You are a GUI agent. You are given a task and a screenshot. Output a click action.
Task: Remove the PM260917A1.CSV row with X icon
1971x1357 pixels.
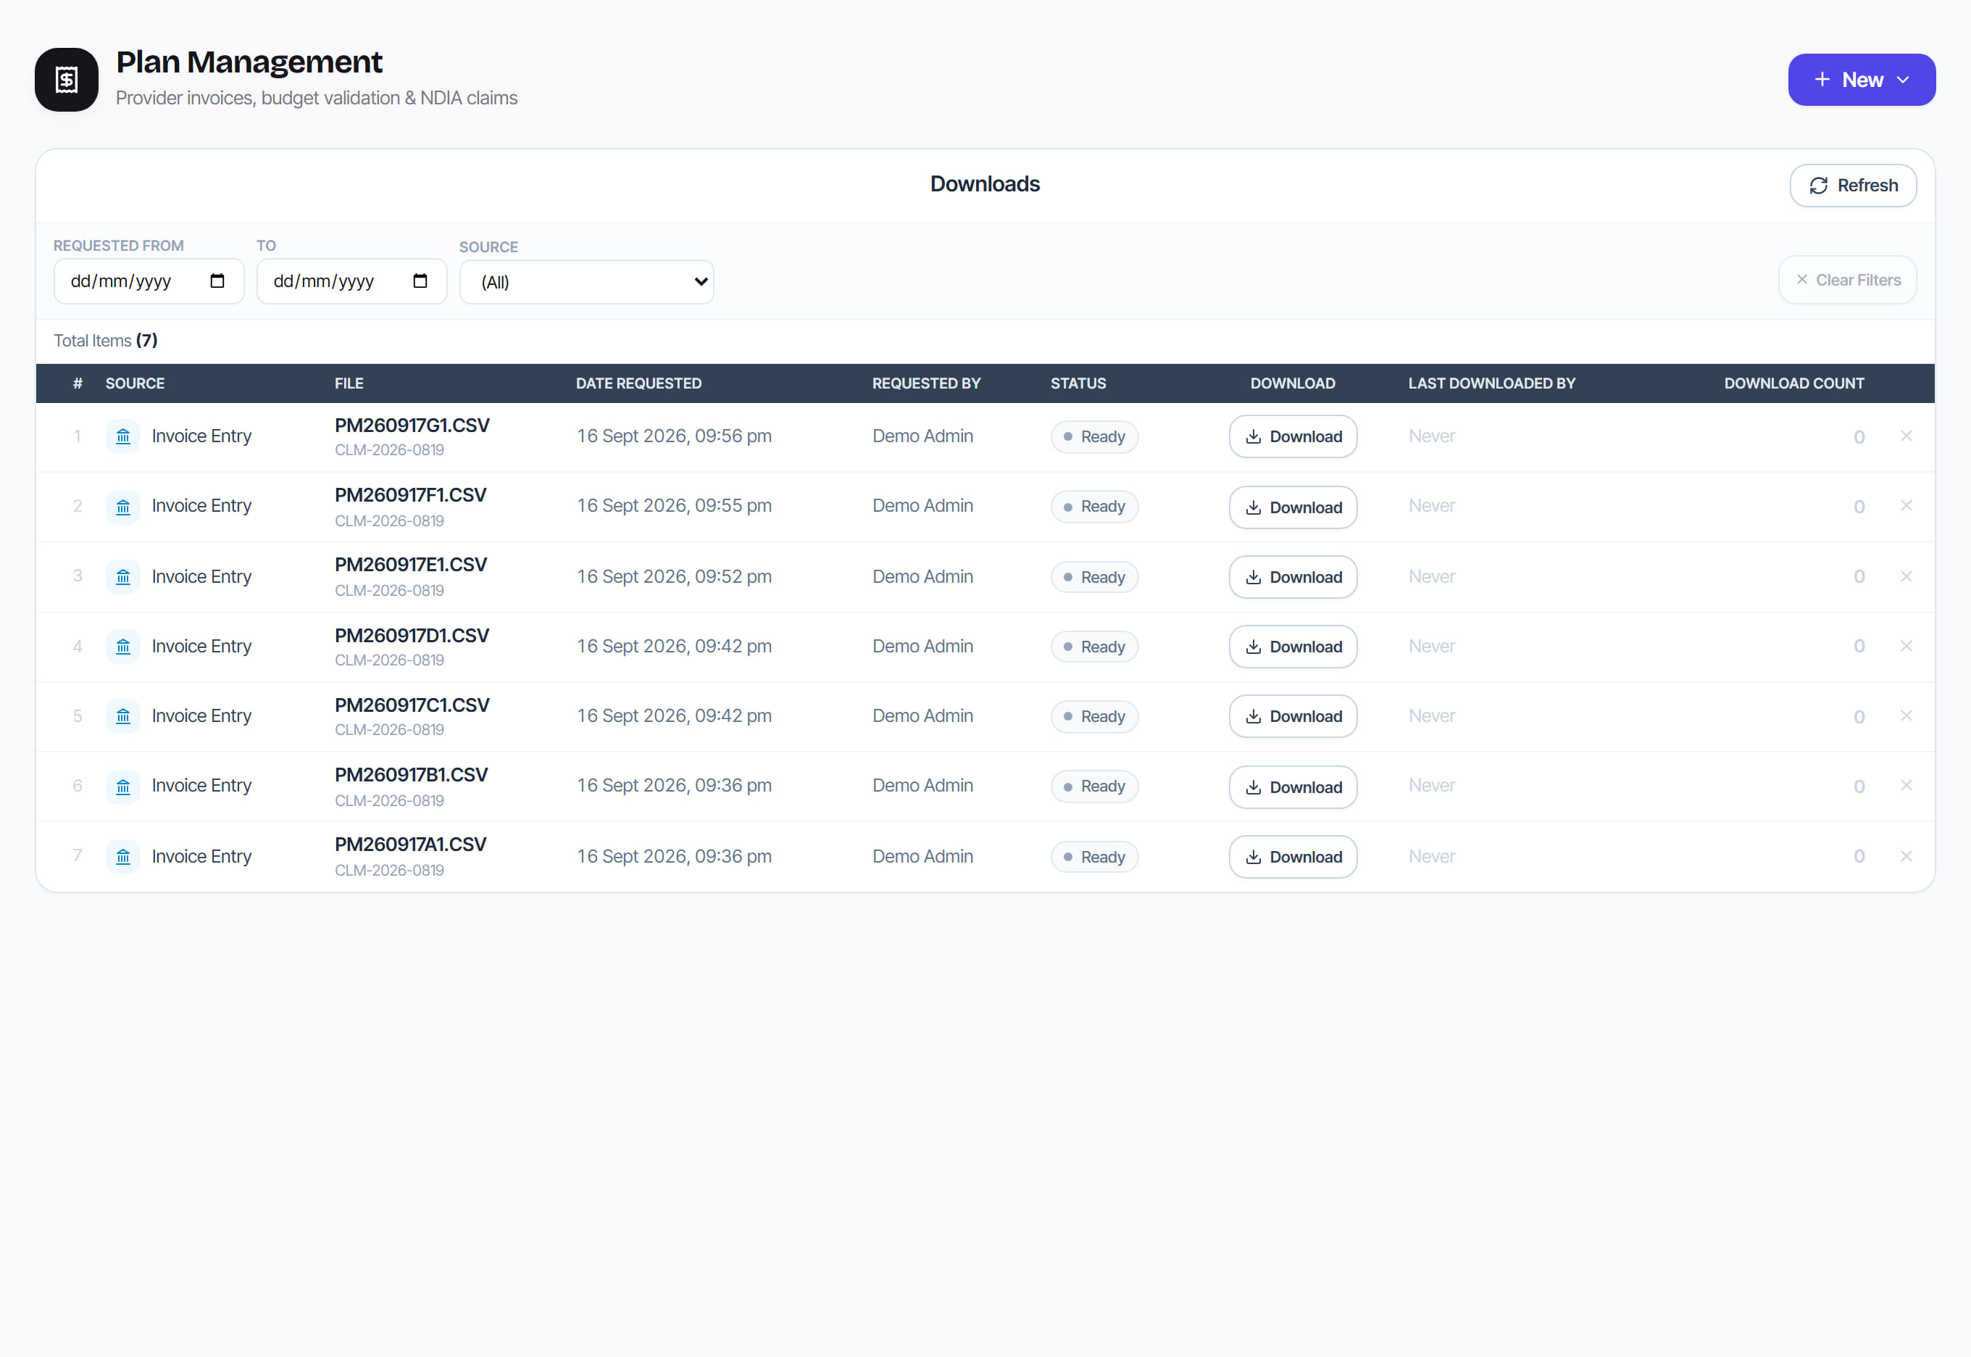(x=1907, y=856)
